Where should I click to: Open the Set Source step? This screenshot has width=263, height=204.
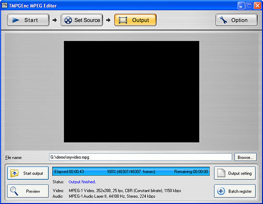[x=82, y=20]
